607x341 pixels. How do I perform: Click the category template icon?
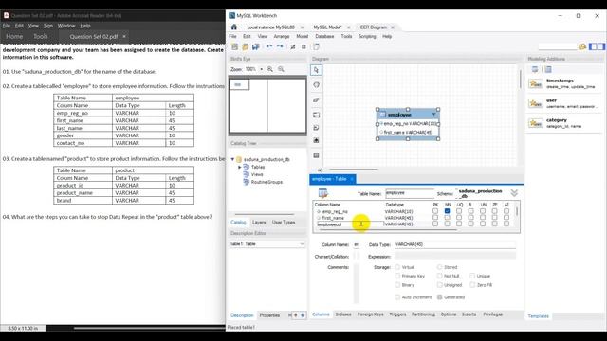536,123
